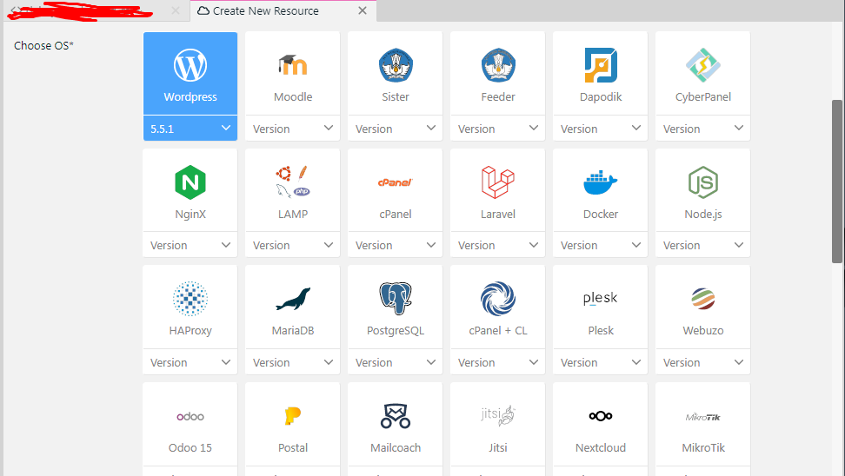Expand the Dapodik Version dropdown
This screenshot has height=476, width=845.
[x=601, y=129]
